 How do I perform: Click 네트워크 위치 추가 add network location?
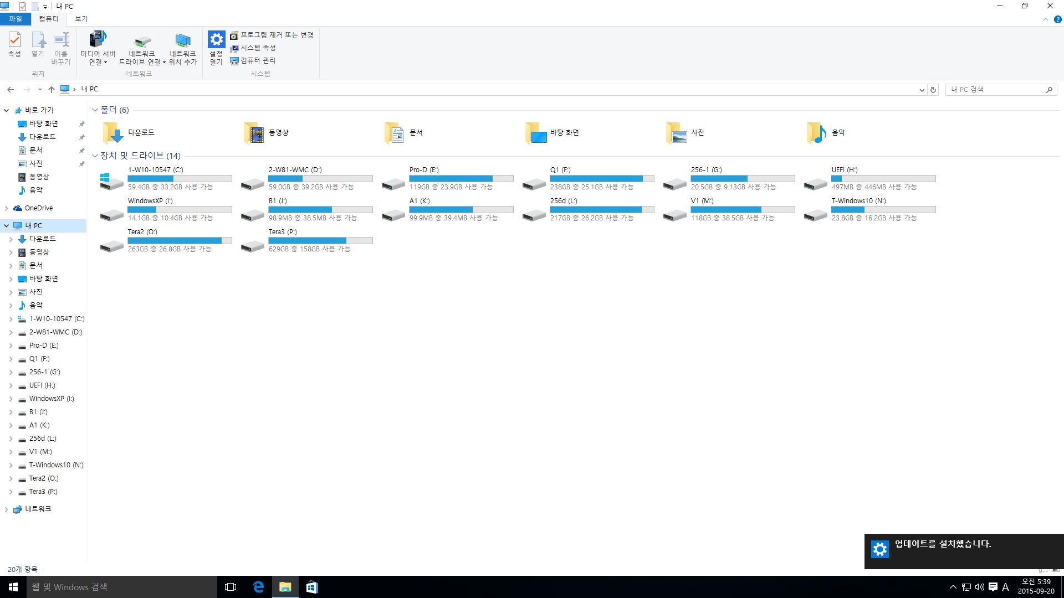pos(183,48)
